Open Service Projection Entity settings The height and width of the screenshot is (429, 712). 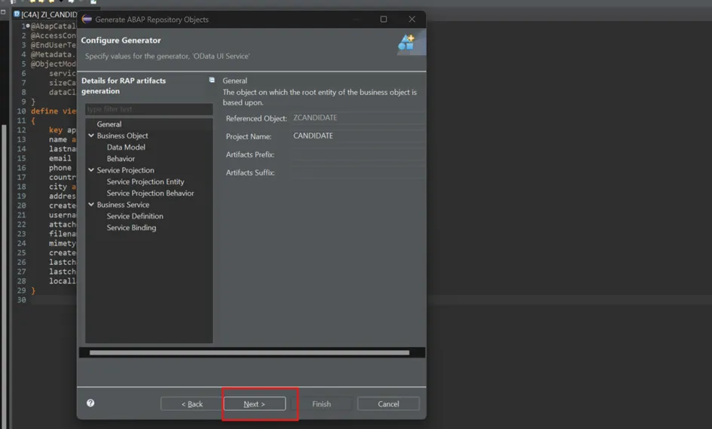[145, 181]
